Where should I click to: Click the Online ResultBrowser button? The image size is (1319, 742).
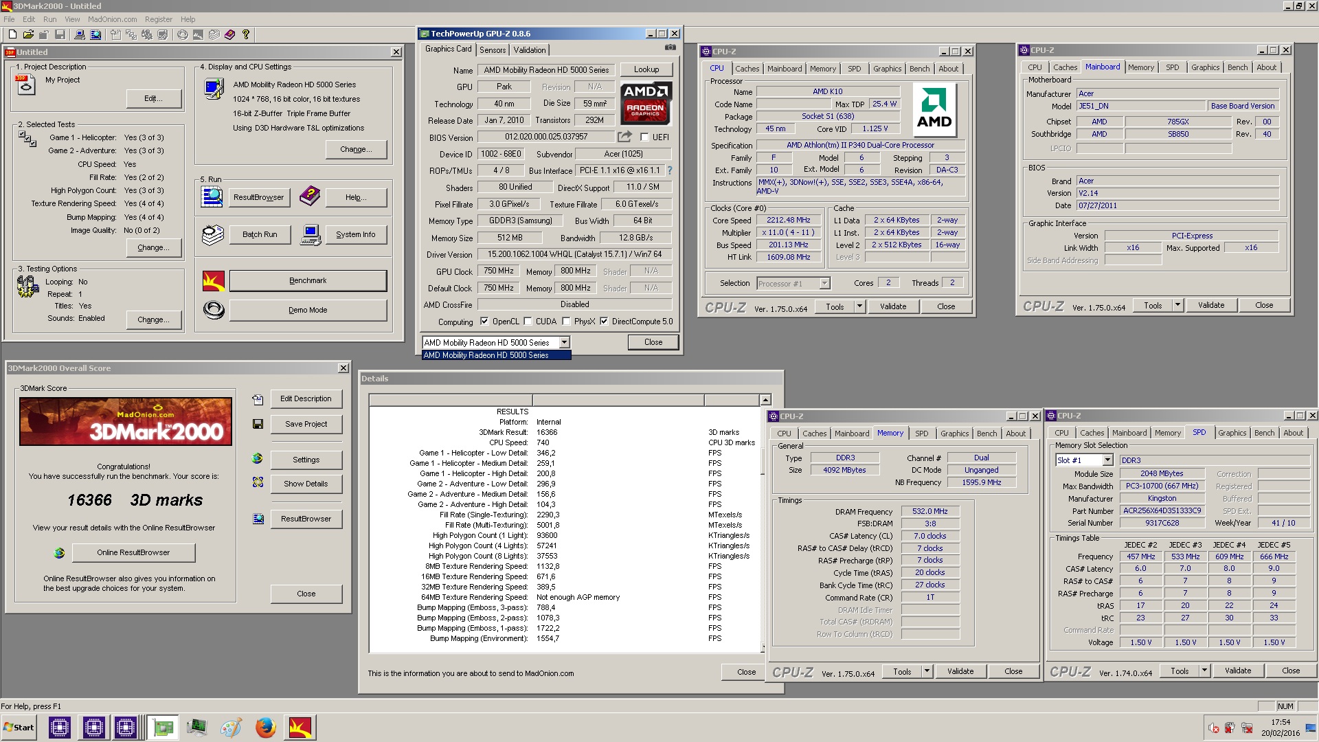[x=133, y=552]
